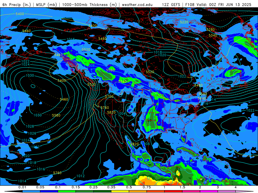Click the legend value 4
The height and width of the screenshot is (193, 258).
click(236, 187)
